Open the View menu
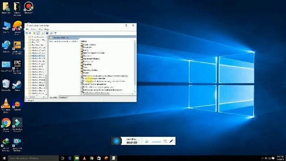Image resolution: width=286 pixels, height=161 pixels. (x=41, y=29)
